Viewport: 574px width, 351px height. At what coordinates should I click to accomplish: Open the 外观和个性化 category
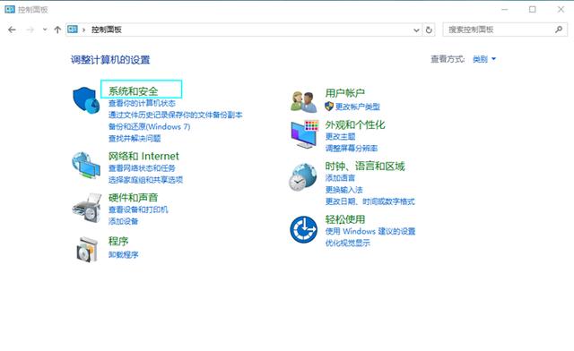[355, 124]
